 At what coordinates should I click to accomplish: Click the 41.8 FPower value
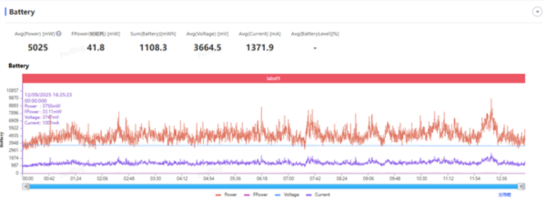click(96, 47)
